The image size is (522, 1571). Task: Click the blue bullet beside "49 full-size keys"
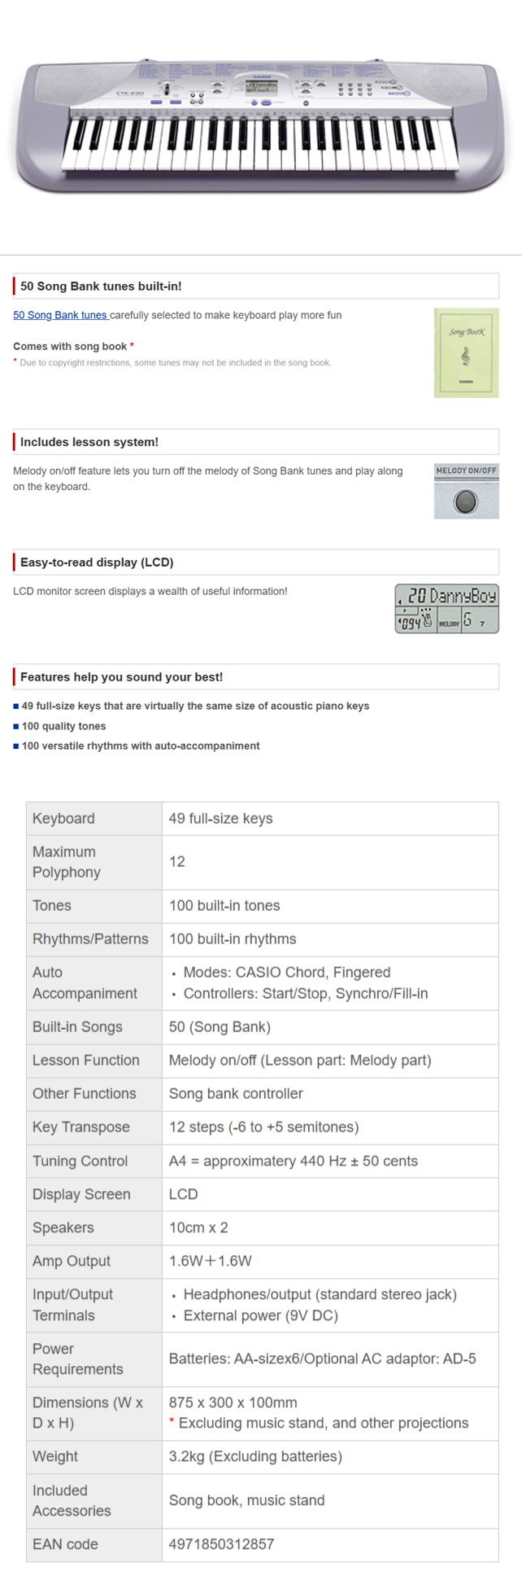coord(16,706)
